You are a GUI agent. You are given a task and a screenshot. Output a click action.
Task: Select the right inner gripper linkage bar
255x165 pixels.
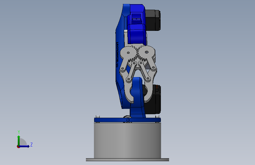(x=144, y=71)
